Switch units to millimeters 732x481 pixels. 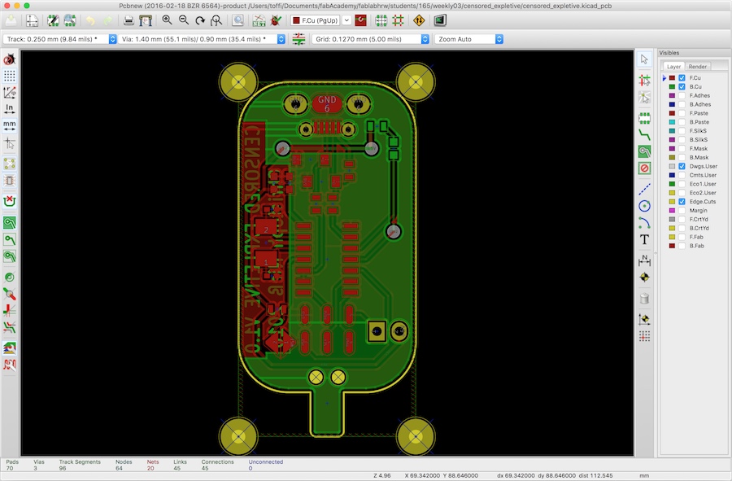pos(9,126)
